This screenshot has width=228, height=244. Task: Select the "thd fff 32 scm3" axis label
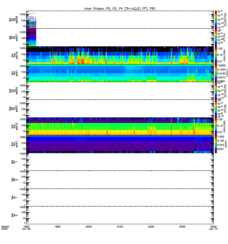pyautogui.click(x=13, y=109)
